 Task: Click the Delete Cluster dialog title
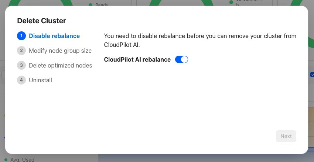click(x=42, y=21)
